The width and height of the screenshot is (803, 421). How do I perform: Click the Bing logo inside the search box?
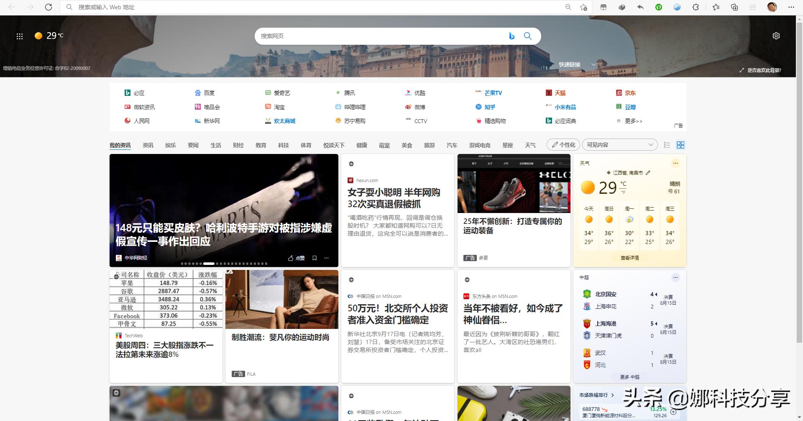[512, 36]
